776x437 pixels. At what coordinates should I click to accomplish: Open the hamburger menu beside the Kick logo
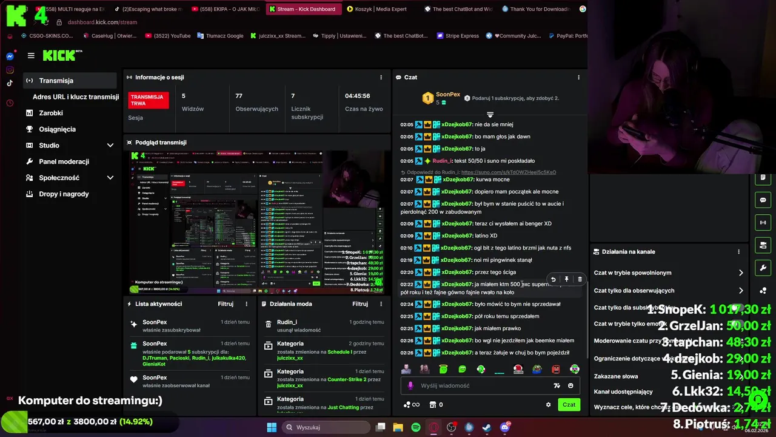[x=31, y=56]
